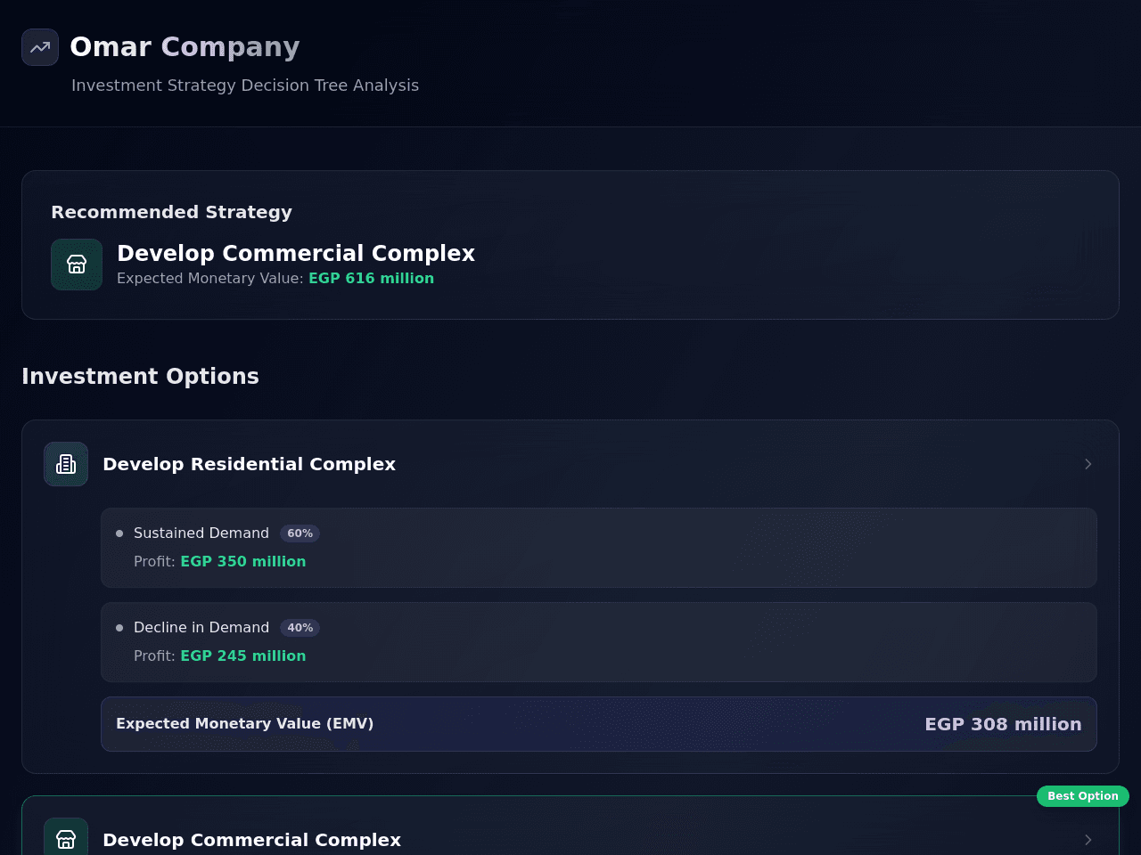
Task: Click the Investment Strategy Decision Tree Analysis subtitle
Action: point(245,85)
